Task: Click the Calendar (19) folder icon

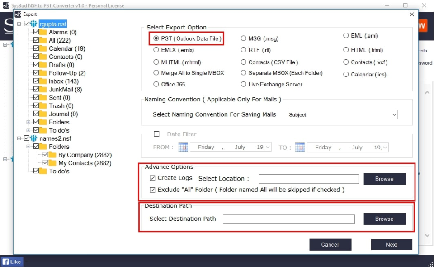Action: 43,48
